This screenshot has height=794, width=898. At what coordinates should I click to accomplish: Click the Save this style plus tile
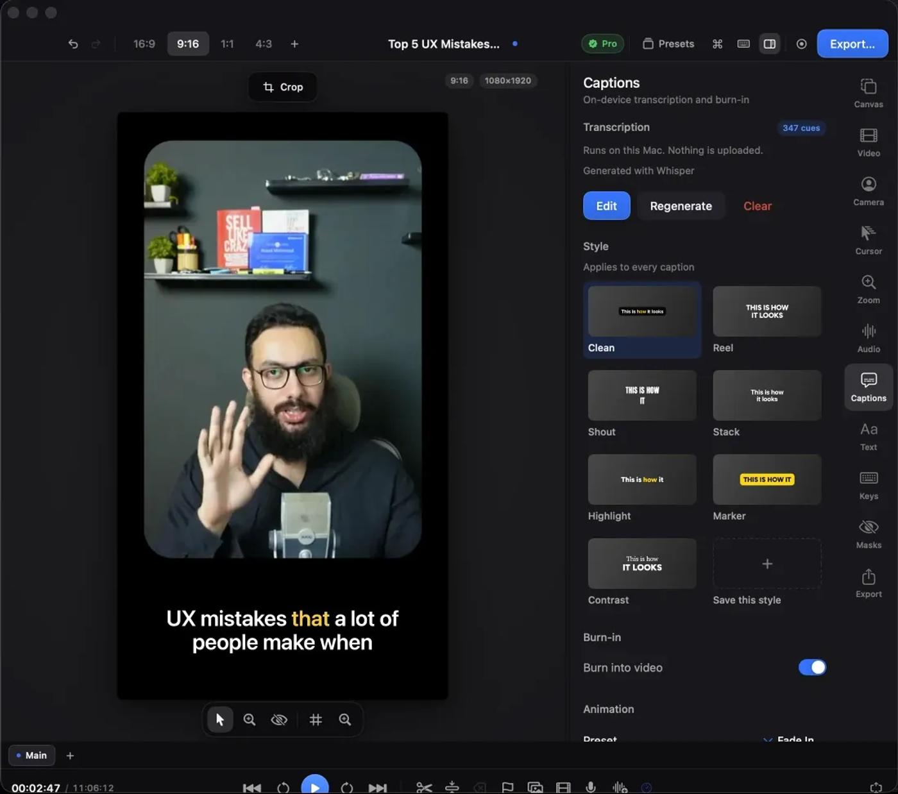[767, 564]
